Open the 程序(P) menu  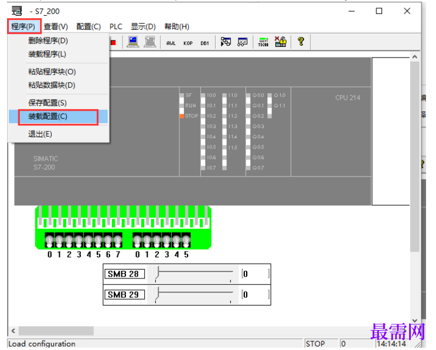[x=23, y=26]
